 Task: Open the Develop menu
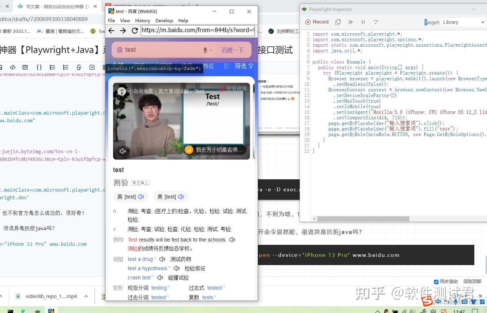pos(164,21)
